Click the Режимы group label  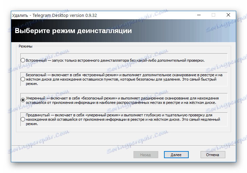tap(25, 46)
